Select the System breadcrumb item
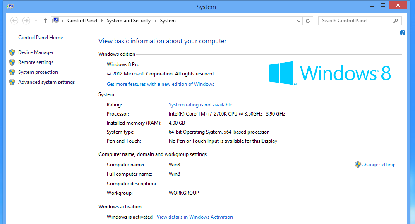Screen dimensions: 415x224 point(168,21)
